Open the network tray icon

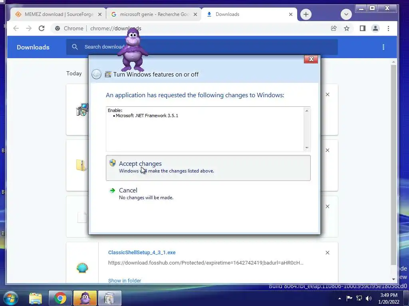(x=359, y=298)
